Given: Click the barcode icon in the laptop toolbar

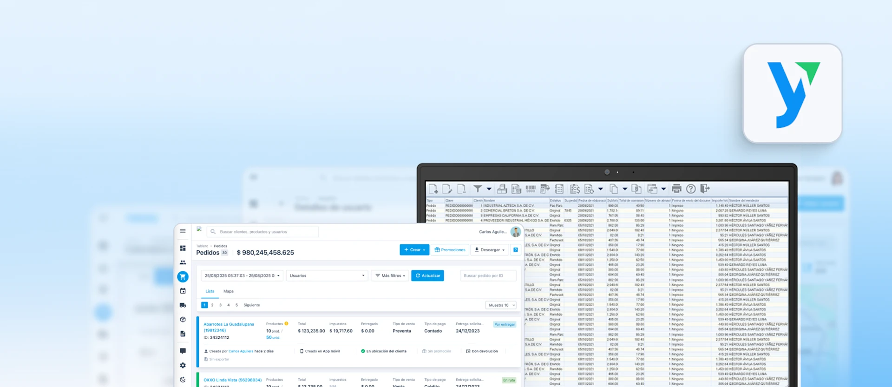Looking at the screenshot, I should [x=531, y=189].
